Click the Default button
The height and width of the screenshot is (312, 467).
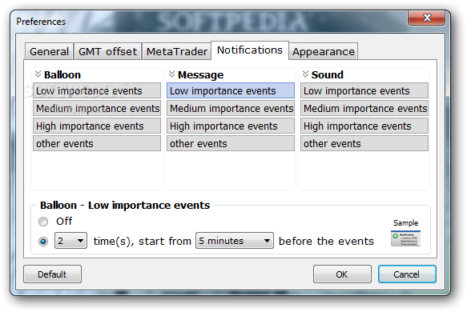tap(52, 274)
